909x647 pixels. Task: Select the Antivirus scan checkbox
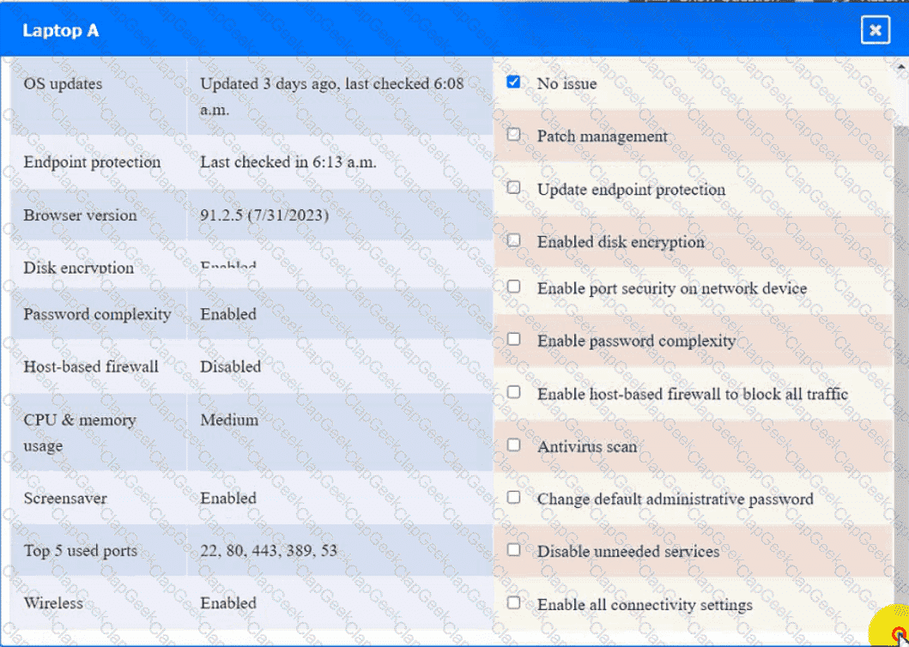tap(513, 445)
